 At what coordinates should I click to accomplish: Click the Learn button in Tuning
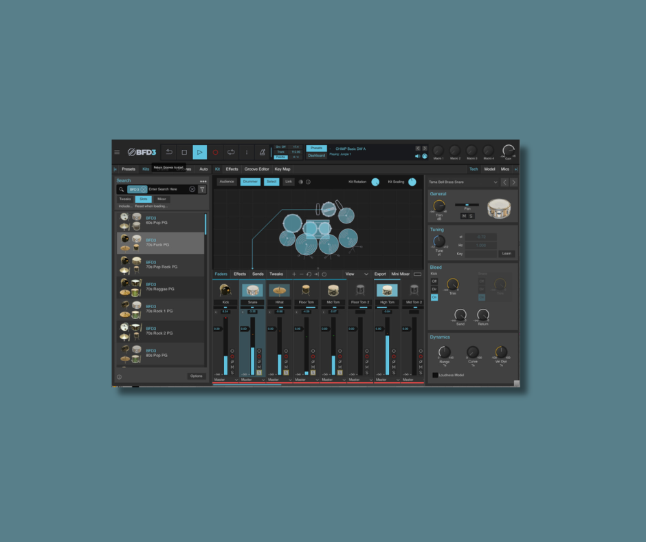point(506,254)
